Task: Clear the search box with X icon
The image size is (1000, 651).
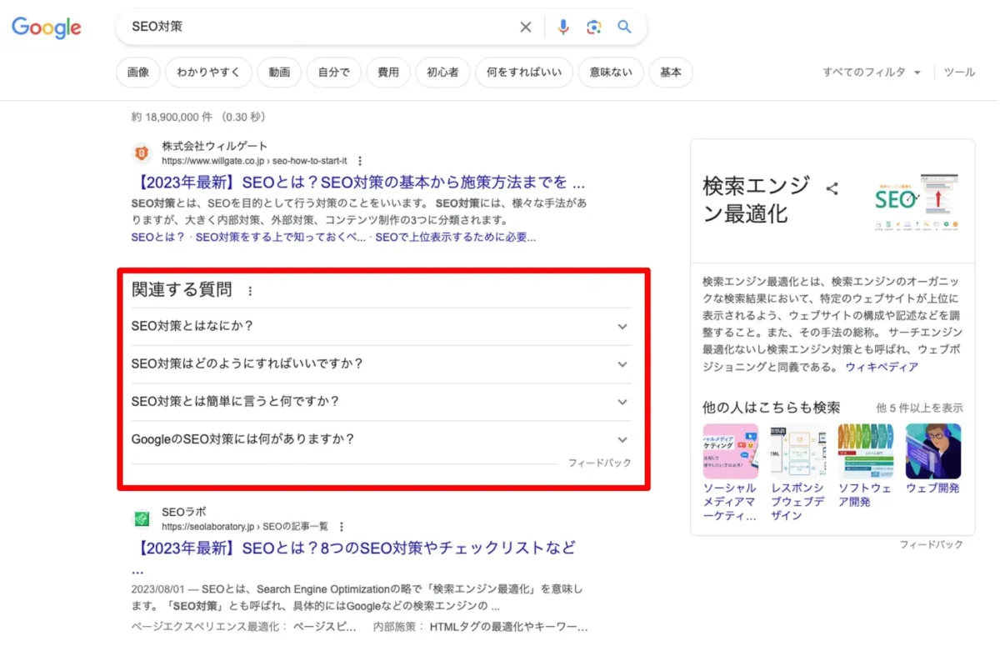Action: [x=526, y=28]
